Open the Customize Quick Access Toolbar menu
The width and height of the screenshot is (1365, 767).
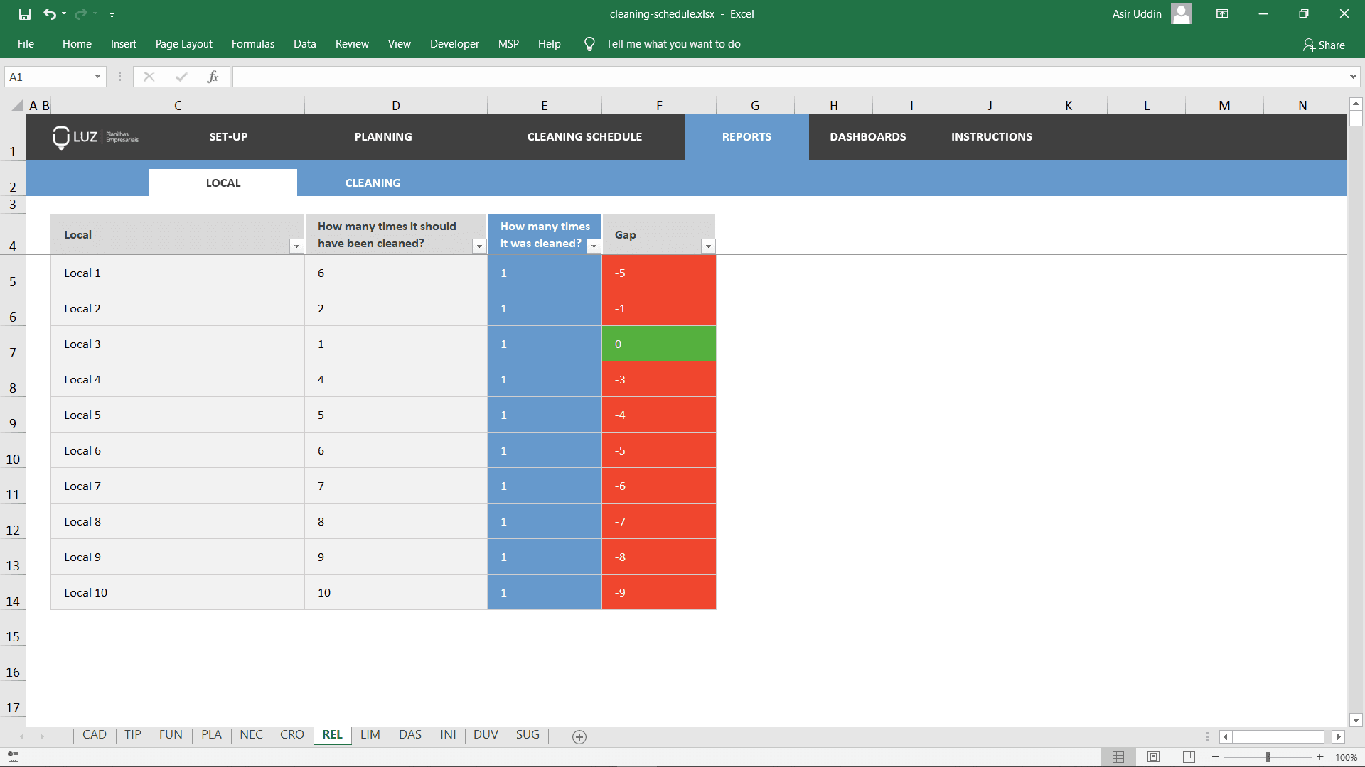(112, 14)
